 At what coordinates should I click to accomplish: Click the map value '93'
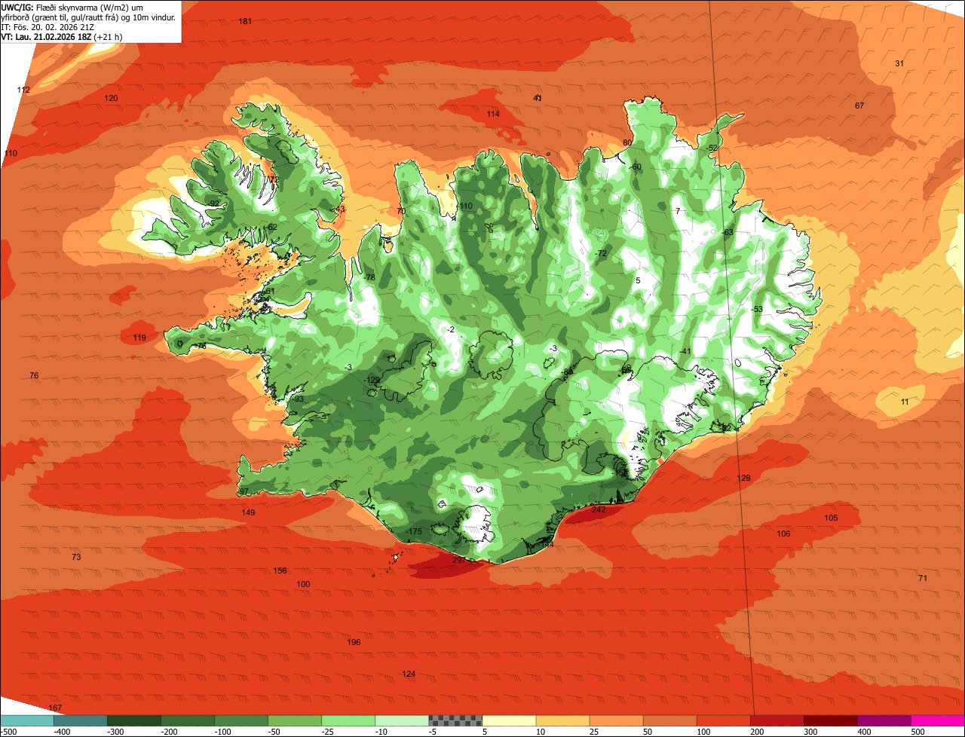click(x=299, y=399)
